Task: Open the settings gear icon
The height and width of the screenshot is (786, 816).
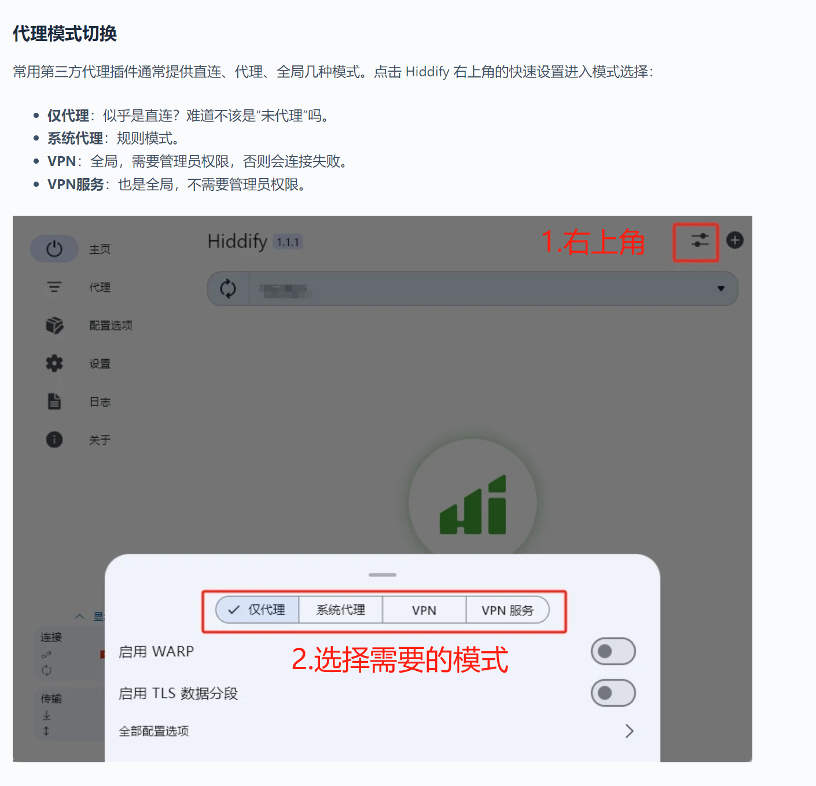Action: (54, 364)
